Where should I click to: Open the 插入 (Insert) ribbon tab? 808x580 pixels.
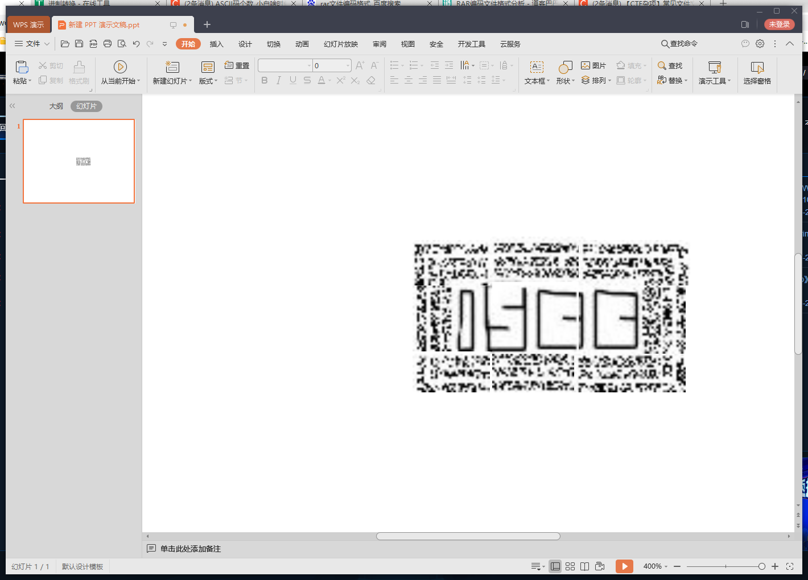tap(217, 44)
